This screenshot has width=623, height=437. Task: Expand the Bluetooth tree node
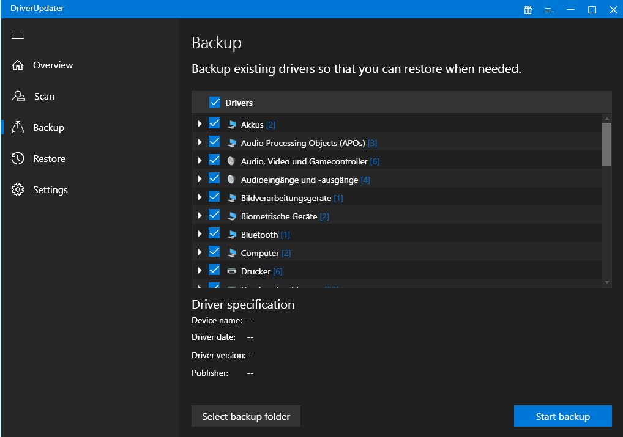[200, 234]
